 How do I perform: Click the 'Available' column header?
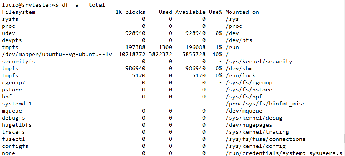point(190,12)
